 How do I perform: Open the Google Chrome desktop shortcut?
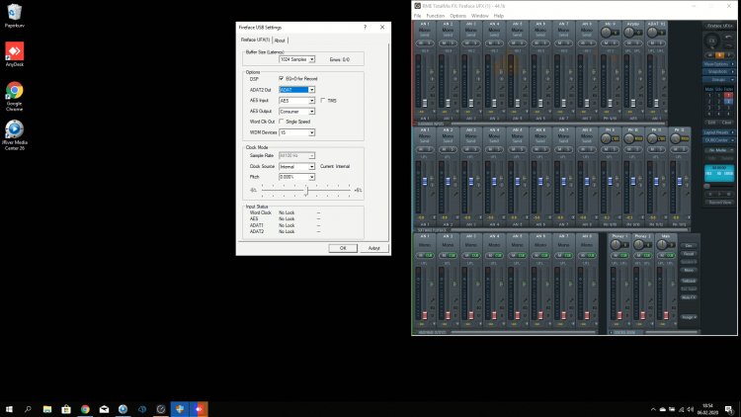point(14,96)
